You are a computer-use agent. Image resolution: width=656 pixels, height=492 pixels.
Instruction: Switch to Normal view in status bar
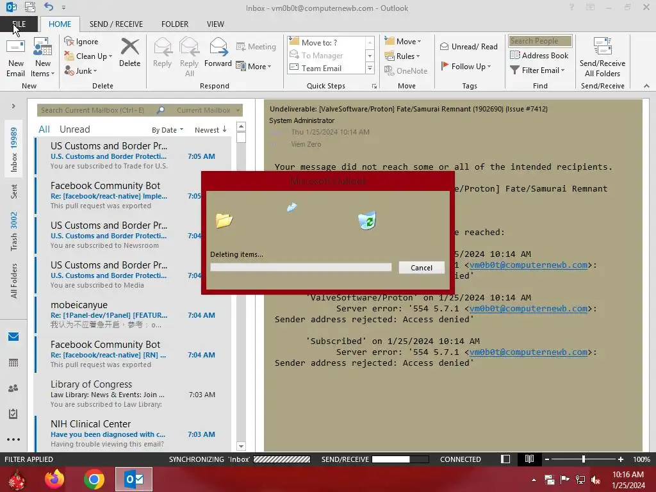click(505, 459)
